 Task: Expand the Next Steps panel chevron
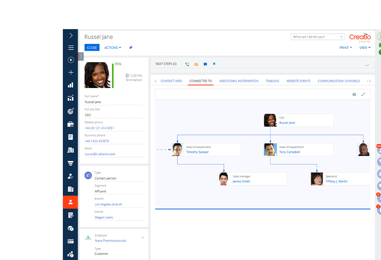(x=367, y=65)
